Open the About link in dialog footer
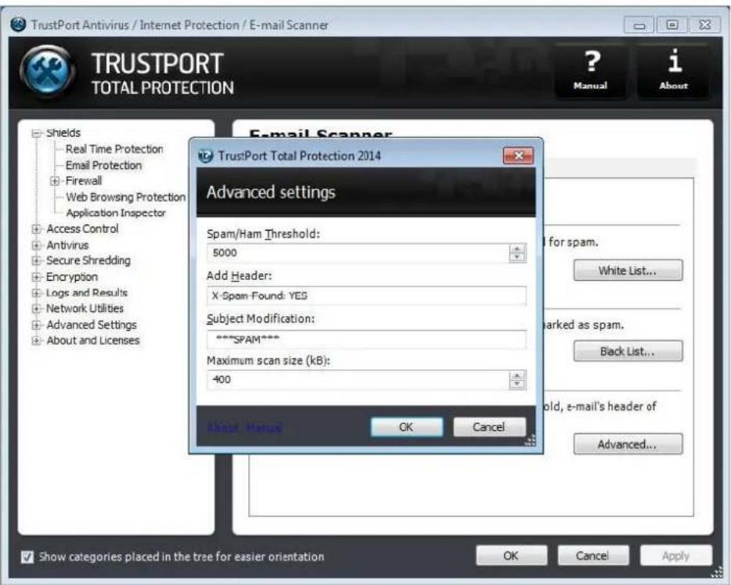The width and height of the screenshot is (731, 585). (x=223, y=427)
